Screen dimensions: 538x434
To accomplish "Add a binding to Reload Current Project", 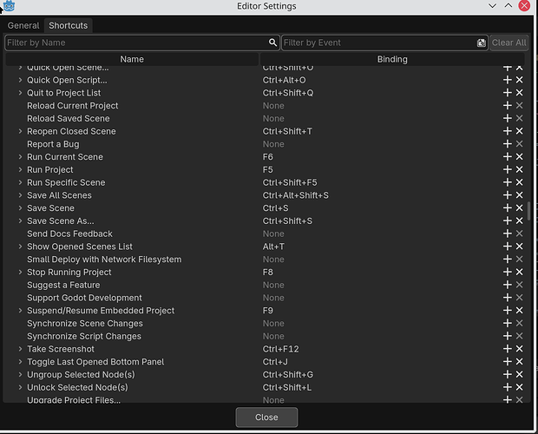I will [x=507, y=106].
